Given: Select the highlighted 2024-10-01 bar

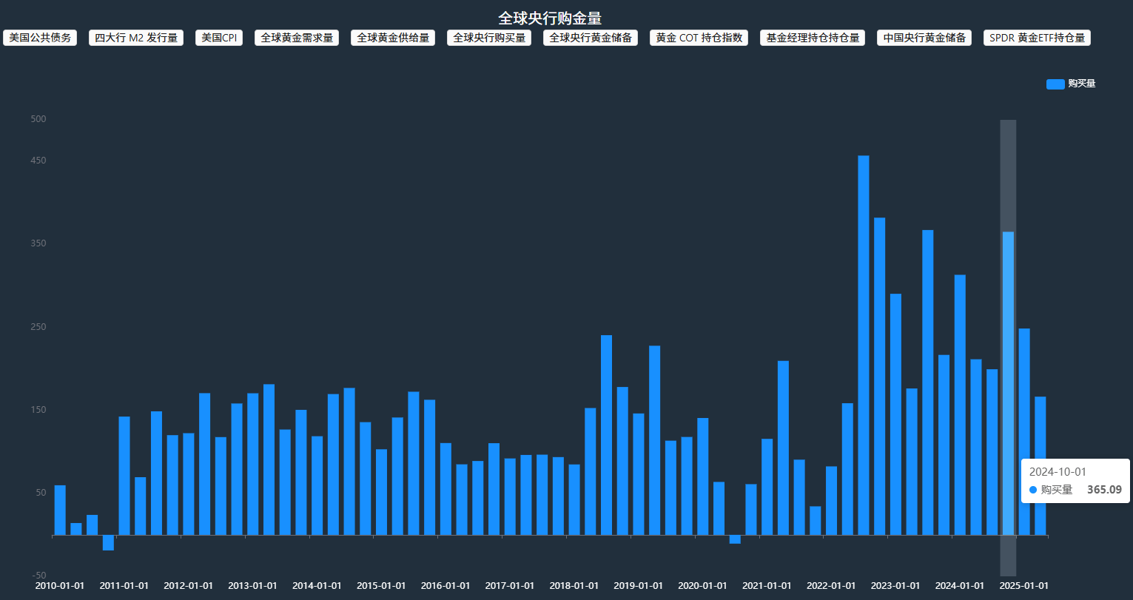Looking at the screenshot, I should tap(1008, 382).
